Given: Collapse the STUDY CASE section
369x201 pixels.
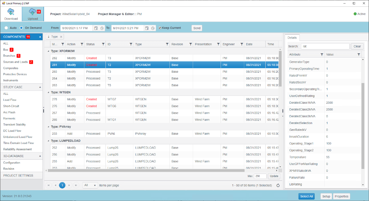Looking at the screenshot, I should (40, 87).
